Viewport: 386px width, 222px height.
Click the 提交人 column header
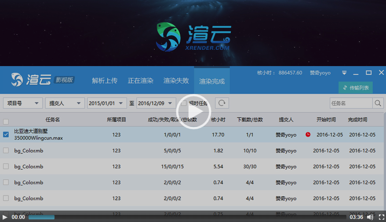(286, 120)
